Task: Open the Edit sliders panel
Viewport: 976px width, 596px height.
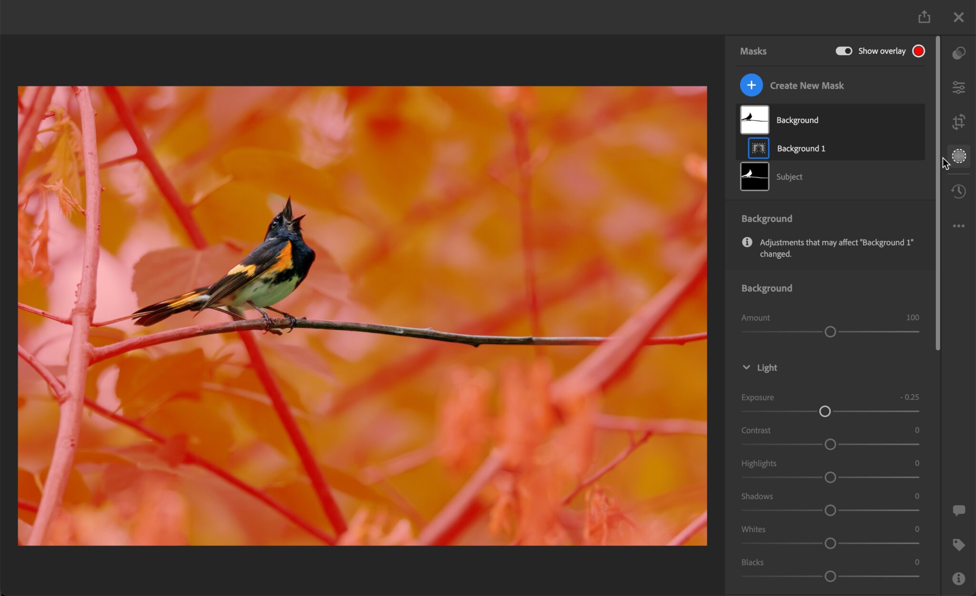Action: [x=958, y=87]
